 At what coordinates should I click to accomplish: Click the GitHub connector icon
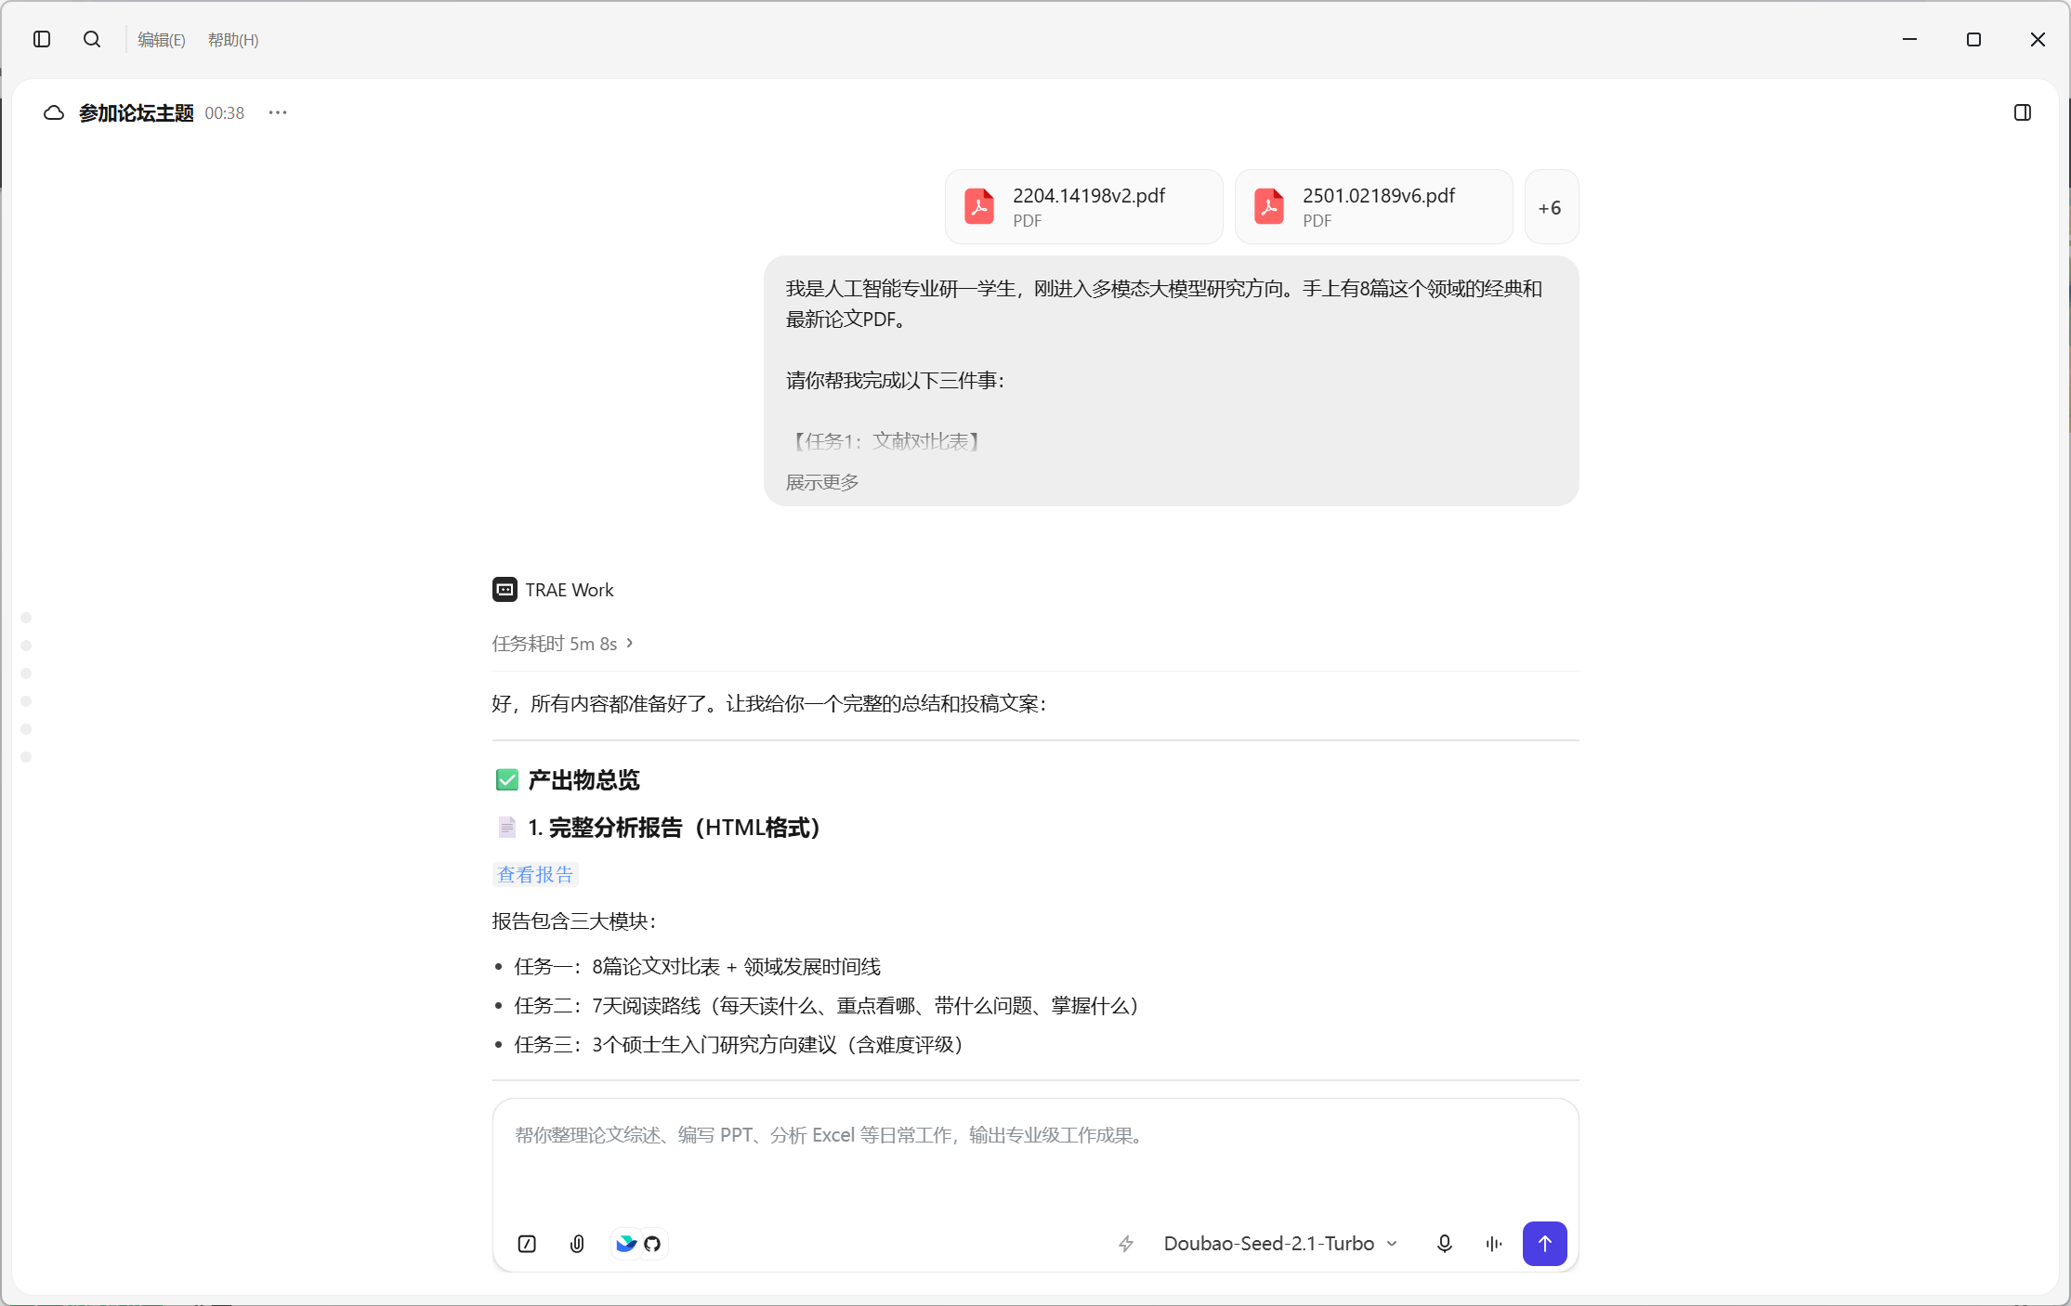click(x=652, y=1244)
